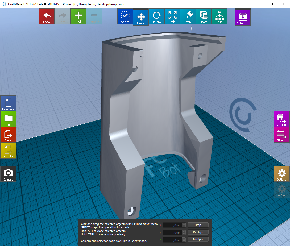The width and height of the screenshot is (290, 246).
Task: Activate the Move tool
Action: [141, 17]
